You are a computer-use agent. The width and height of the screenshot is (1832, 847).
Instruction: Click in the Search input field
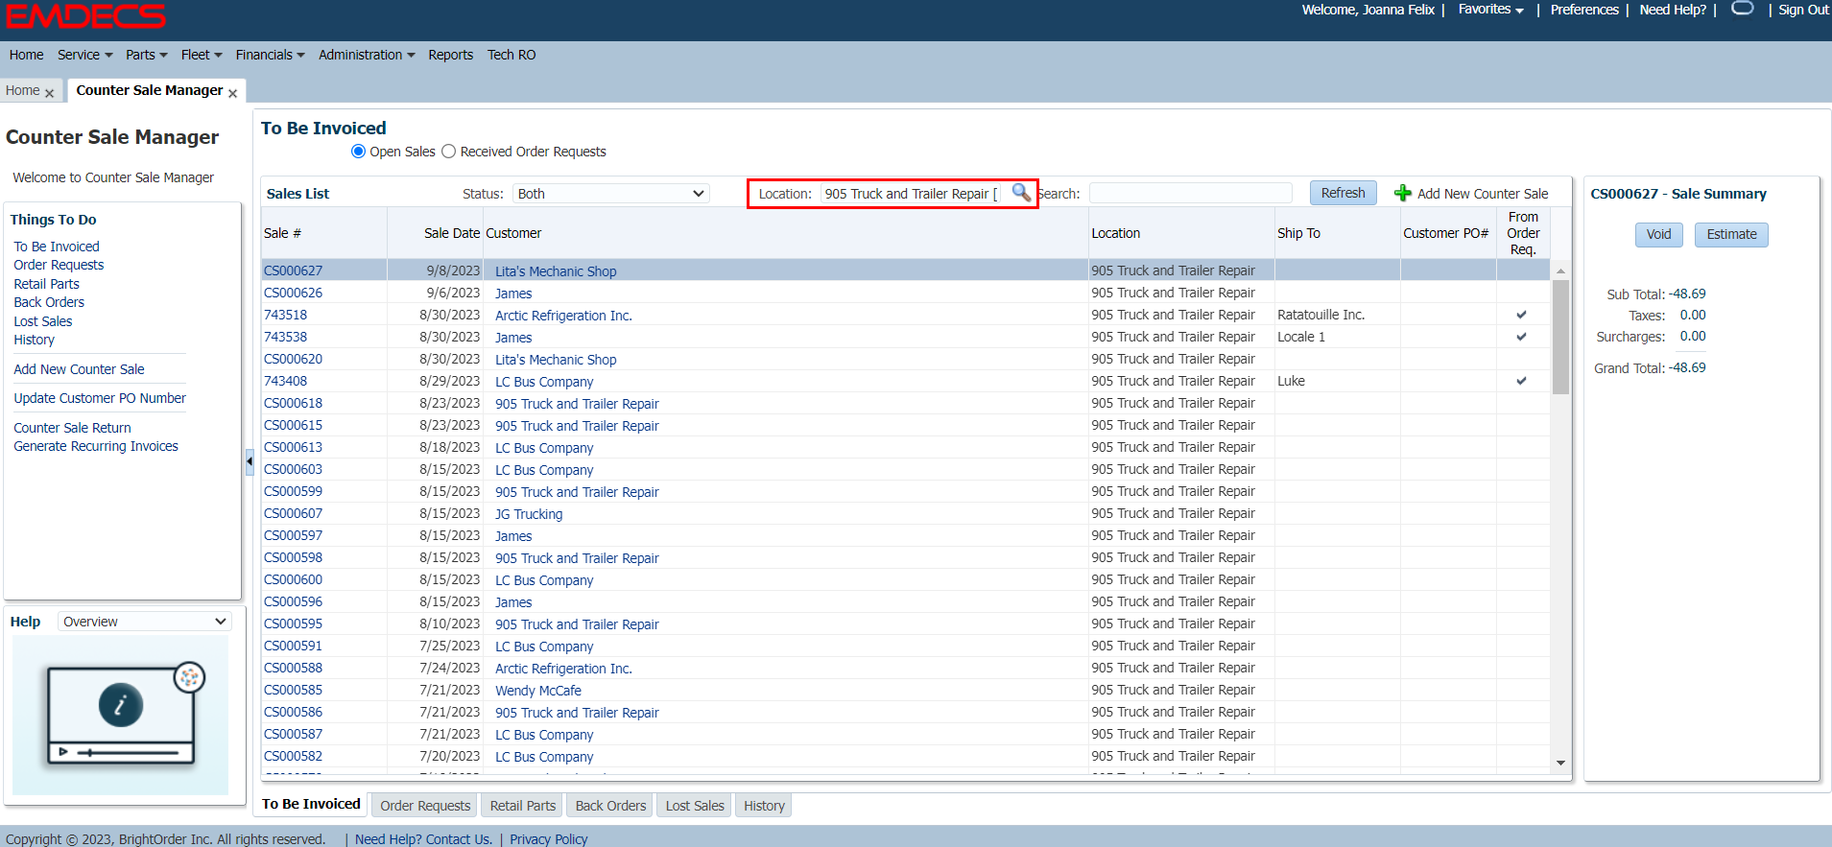pyautogui.click(x=1190, y=193)
